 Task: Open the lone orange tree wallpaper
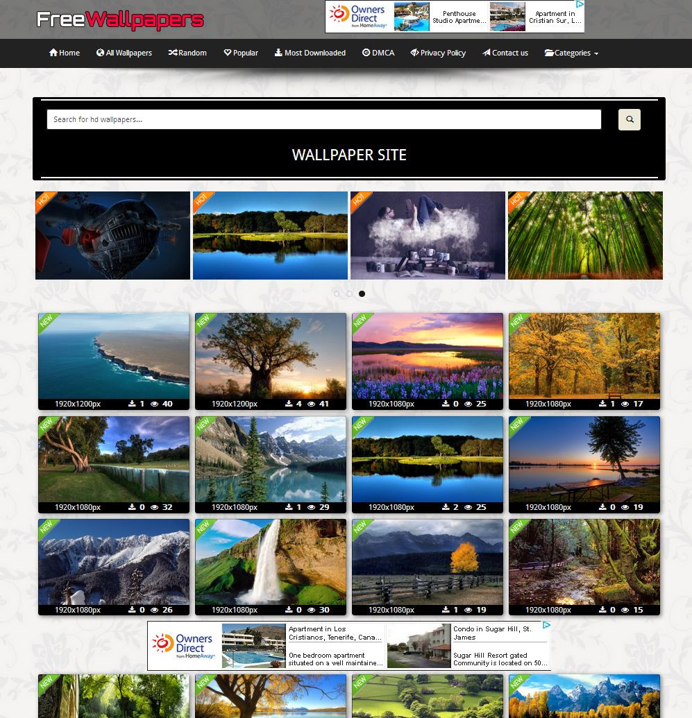(428, 562)
